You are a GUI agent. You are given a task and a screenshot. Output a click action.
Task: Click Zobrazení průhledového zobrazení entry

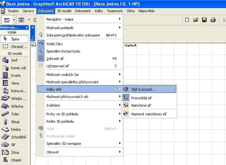point(80,35)
